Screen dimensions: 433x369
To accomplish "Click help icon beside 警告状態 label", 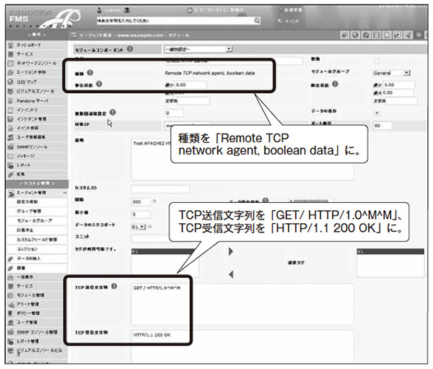I will [99, 84].
